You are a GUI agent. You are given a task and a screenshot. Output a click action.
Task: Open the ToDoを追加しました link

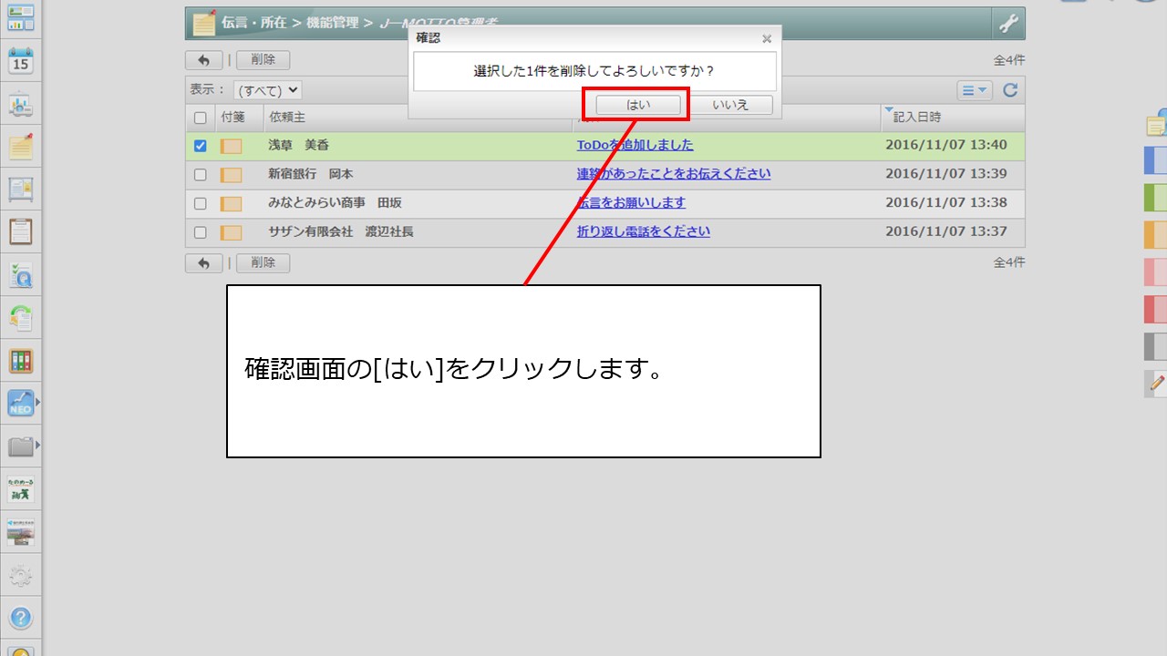click(635, 145)
